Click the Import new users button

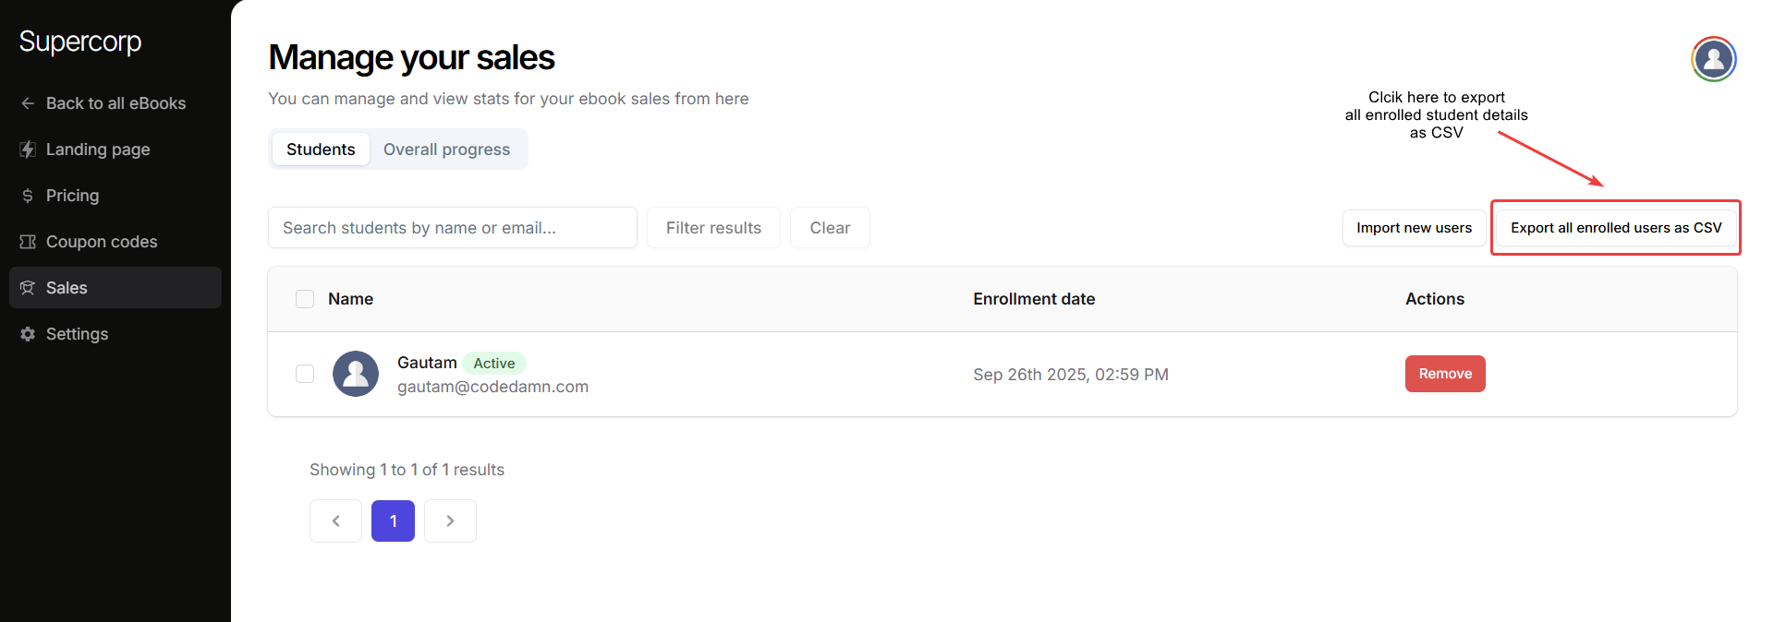[1414, 228]
